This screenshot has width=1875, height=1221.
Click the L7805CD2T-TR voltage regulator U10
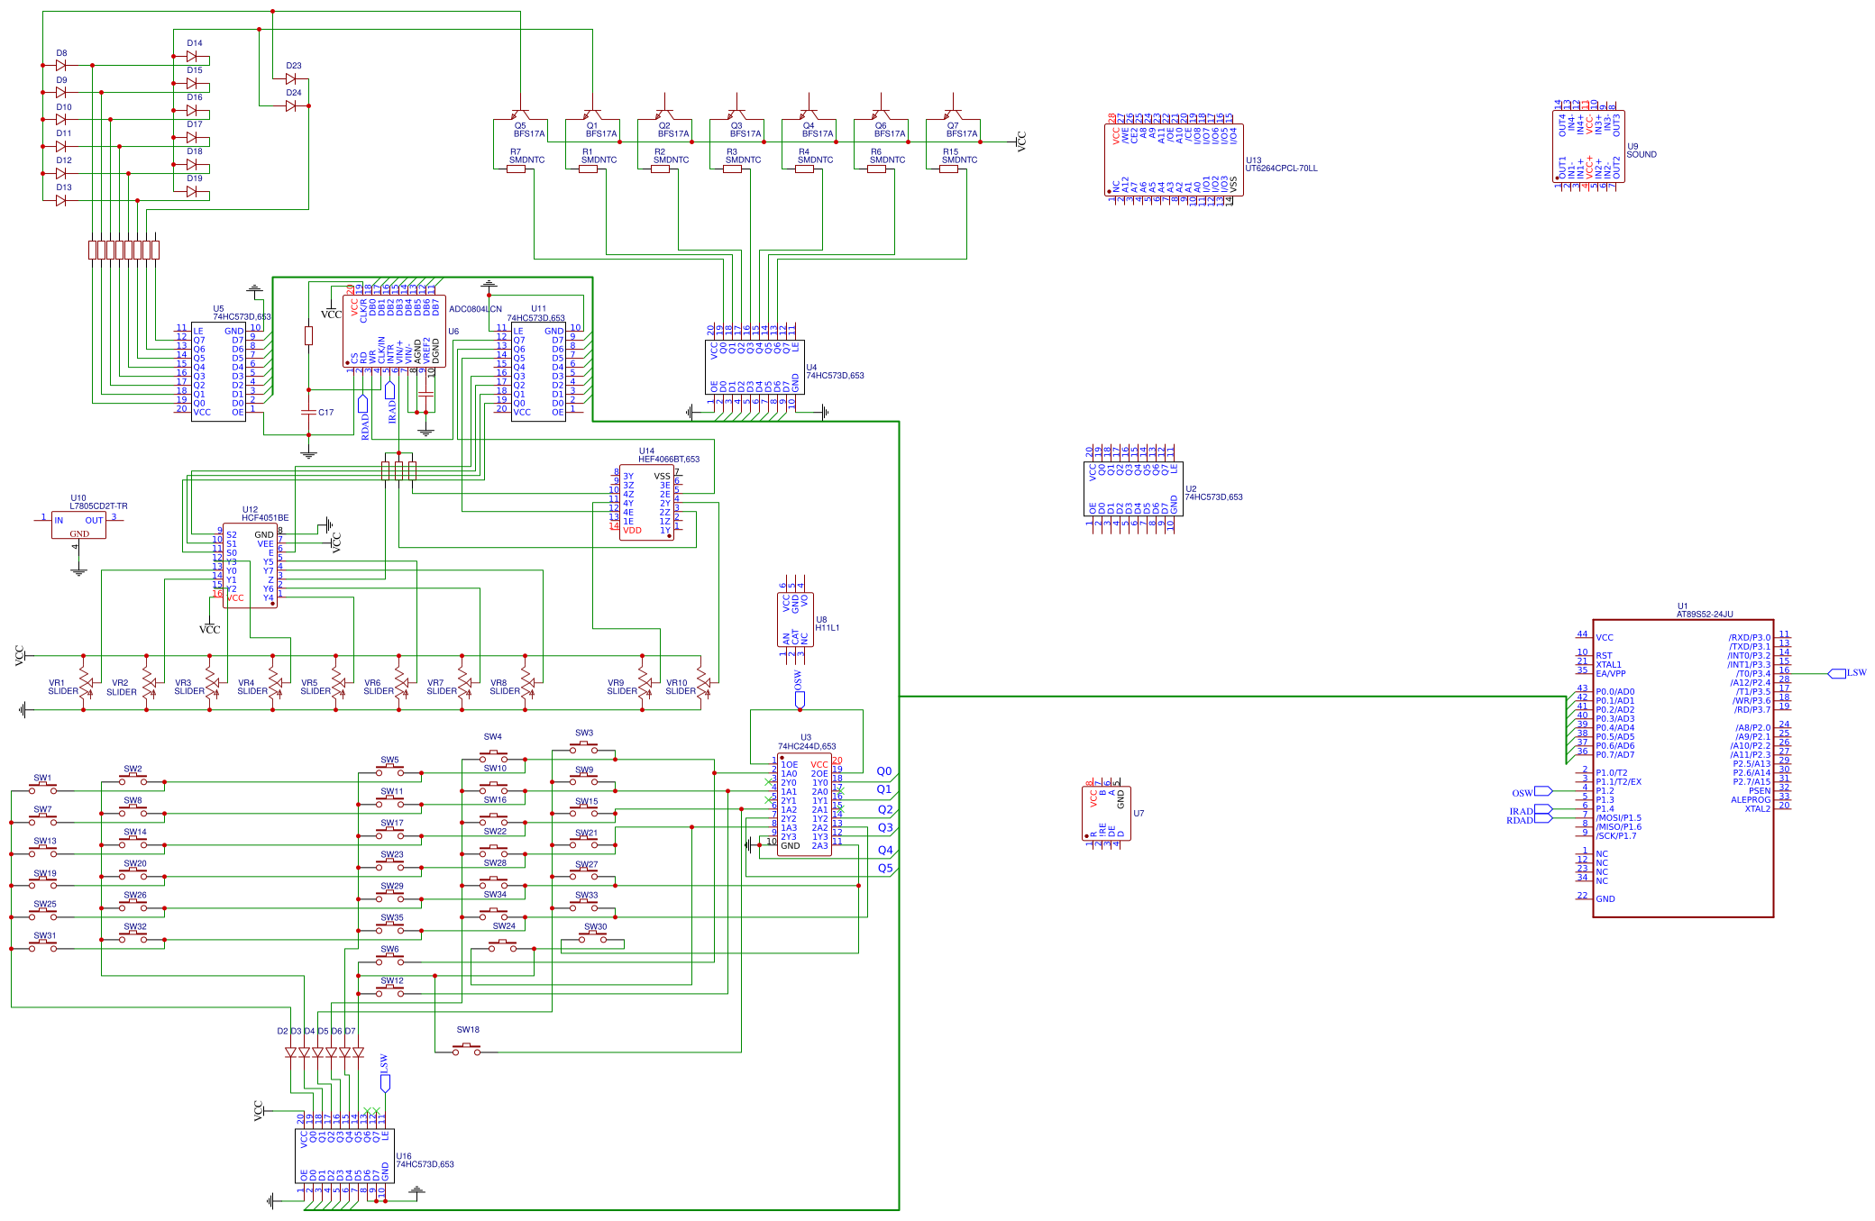(81, 524)
